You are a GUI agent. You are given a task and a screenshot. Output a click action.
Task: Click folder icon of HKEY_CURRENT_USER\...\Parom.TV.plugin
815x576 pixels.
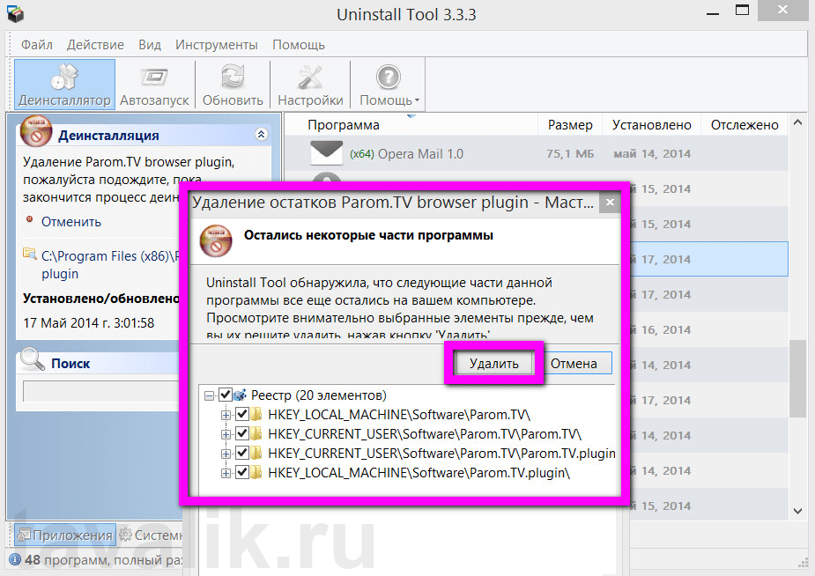point(256,454)
